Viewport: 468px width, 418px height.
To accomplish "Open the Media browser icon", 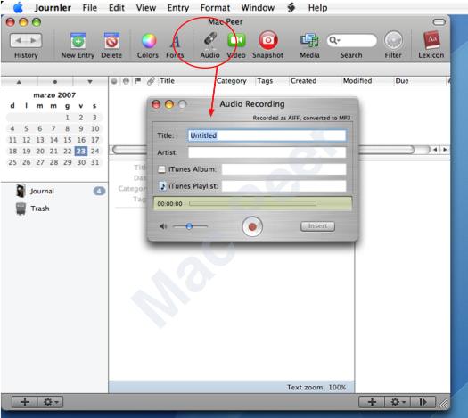I will [309, 41].
